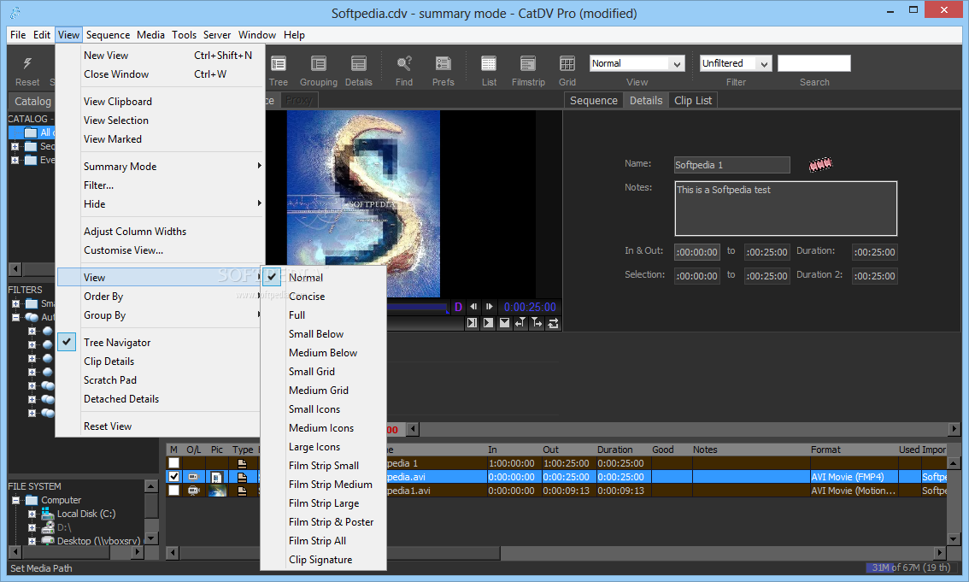Tick the M checkbox for the Softpedia1.avi row
Image resolution: width=969 pixels, height=582 pixels.
(173, 491)
